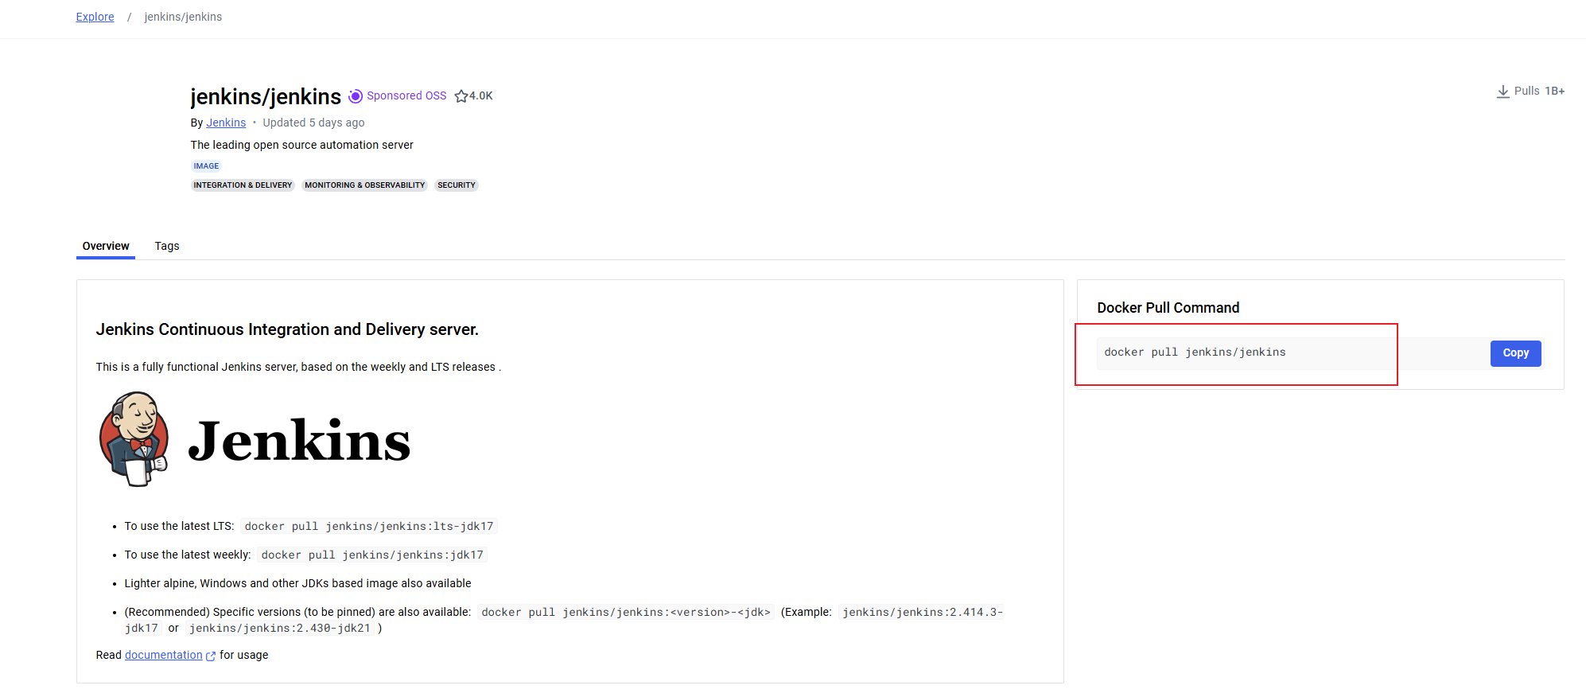
Task: Click 'The leading open source automation server' text
Action: [301, 145]
